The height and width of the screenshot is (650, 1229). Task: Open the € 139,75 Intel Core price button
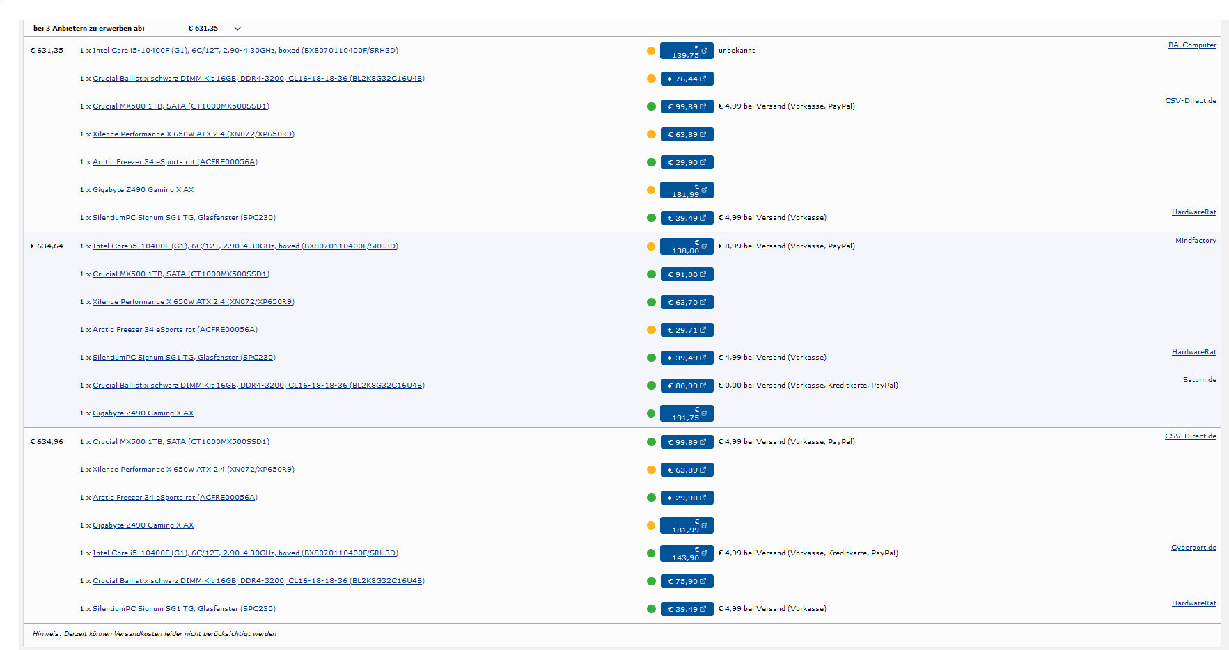[x=687, y=51]
